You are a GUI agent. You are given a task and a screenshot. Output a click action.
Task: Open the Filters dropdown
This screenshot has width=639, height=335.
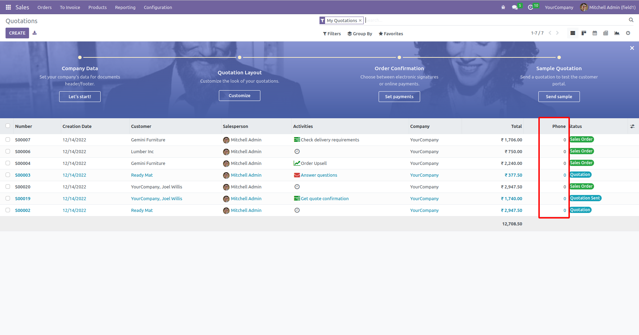click(x=332, y=34)
